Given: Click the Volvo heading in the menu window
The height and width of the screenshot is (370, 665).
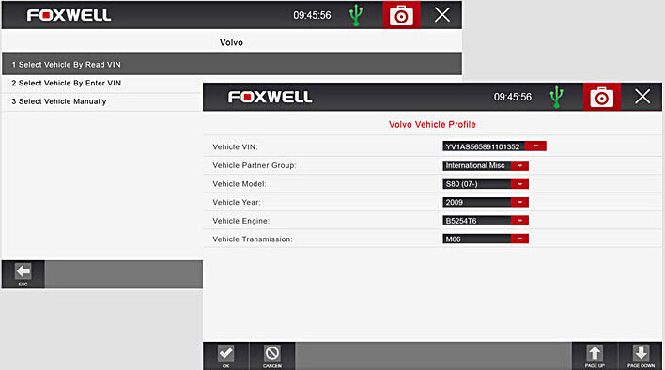Looking at the screenshot, I should point(231,42).
